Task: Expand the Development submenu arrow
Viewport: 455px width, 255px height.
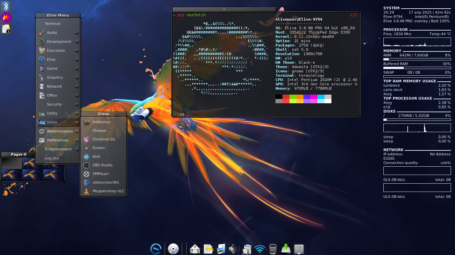Action: [x=76, y=42]
